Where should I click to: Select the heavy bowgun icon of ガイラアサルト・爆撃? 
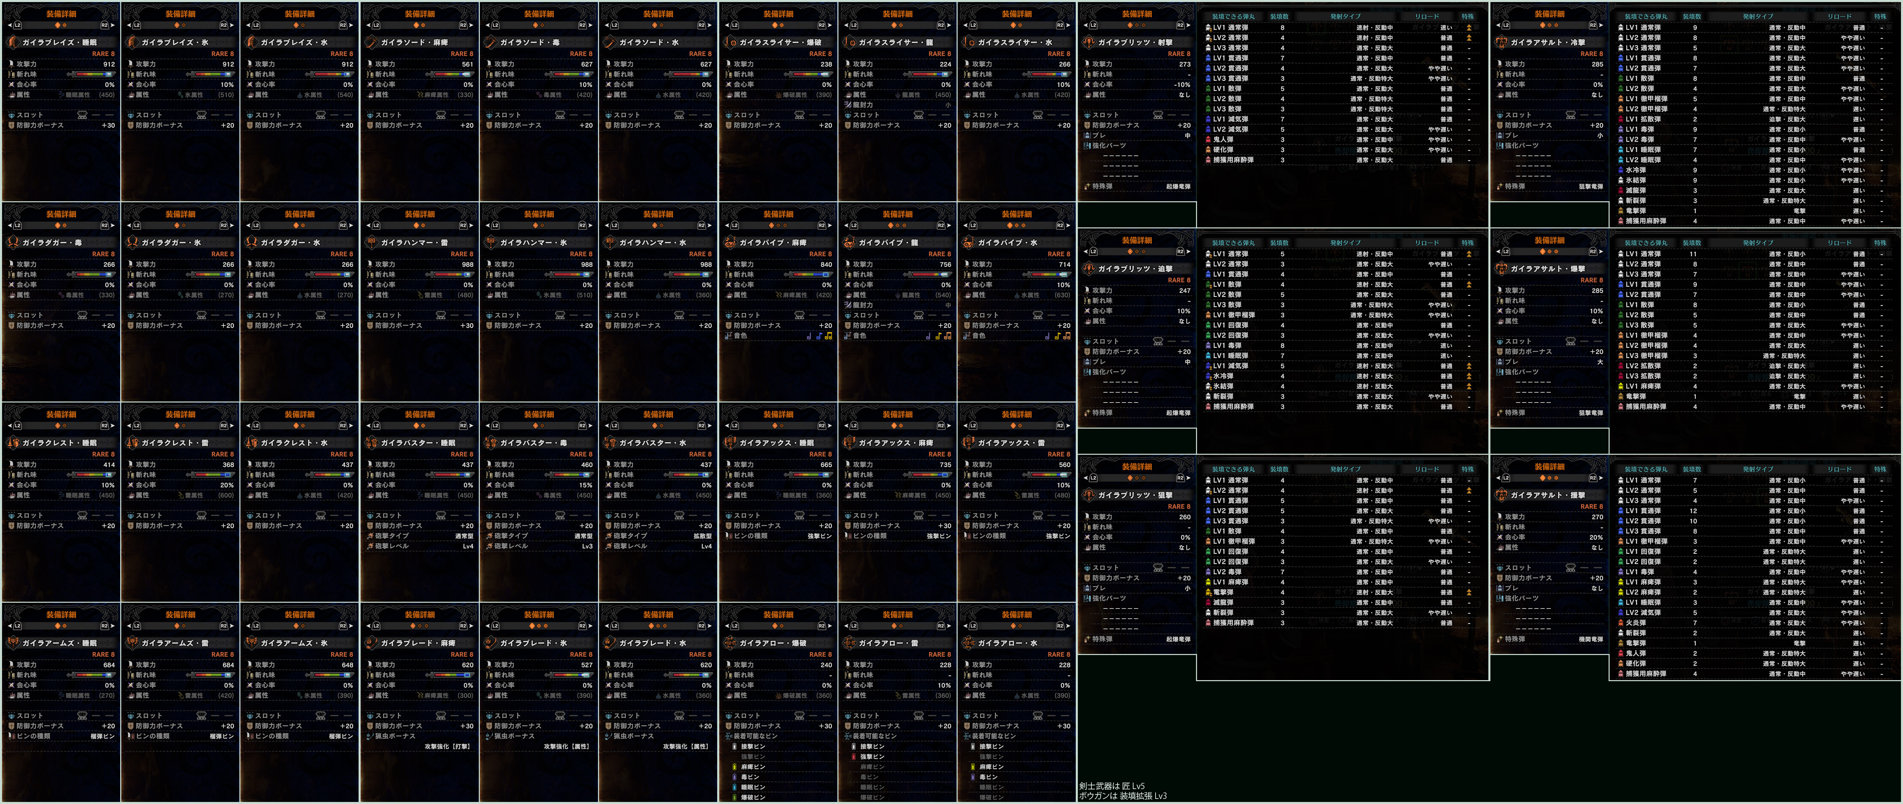1501,269
